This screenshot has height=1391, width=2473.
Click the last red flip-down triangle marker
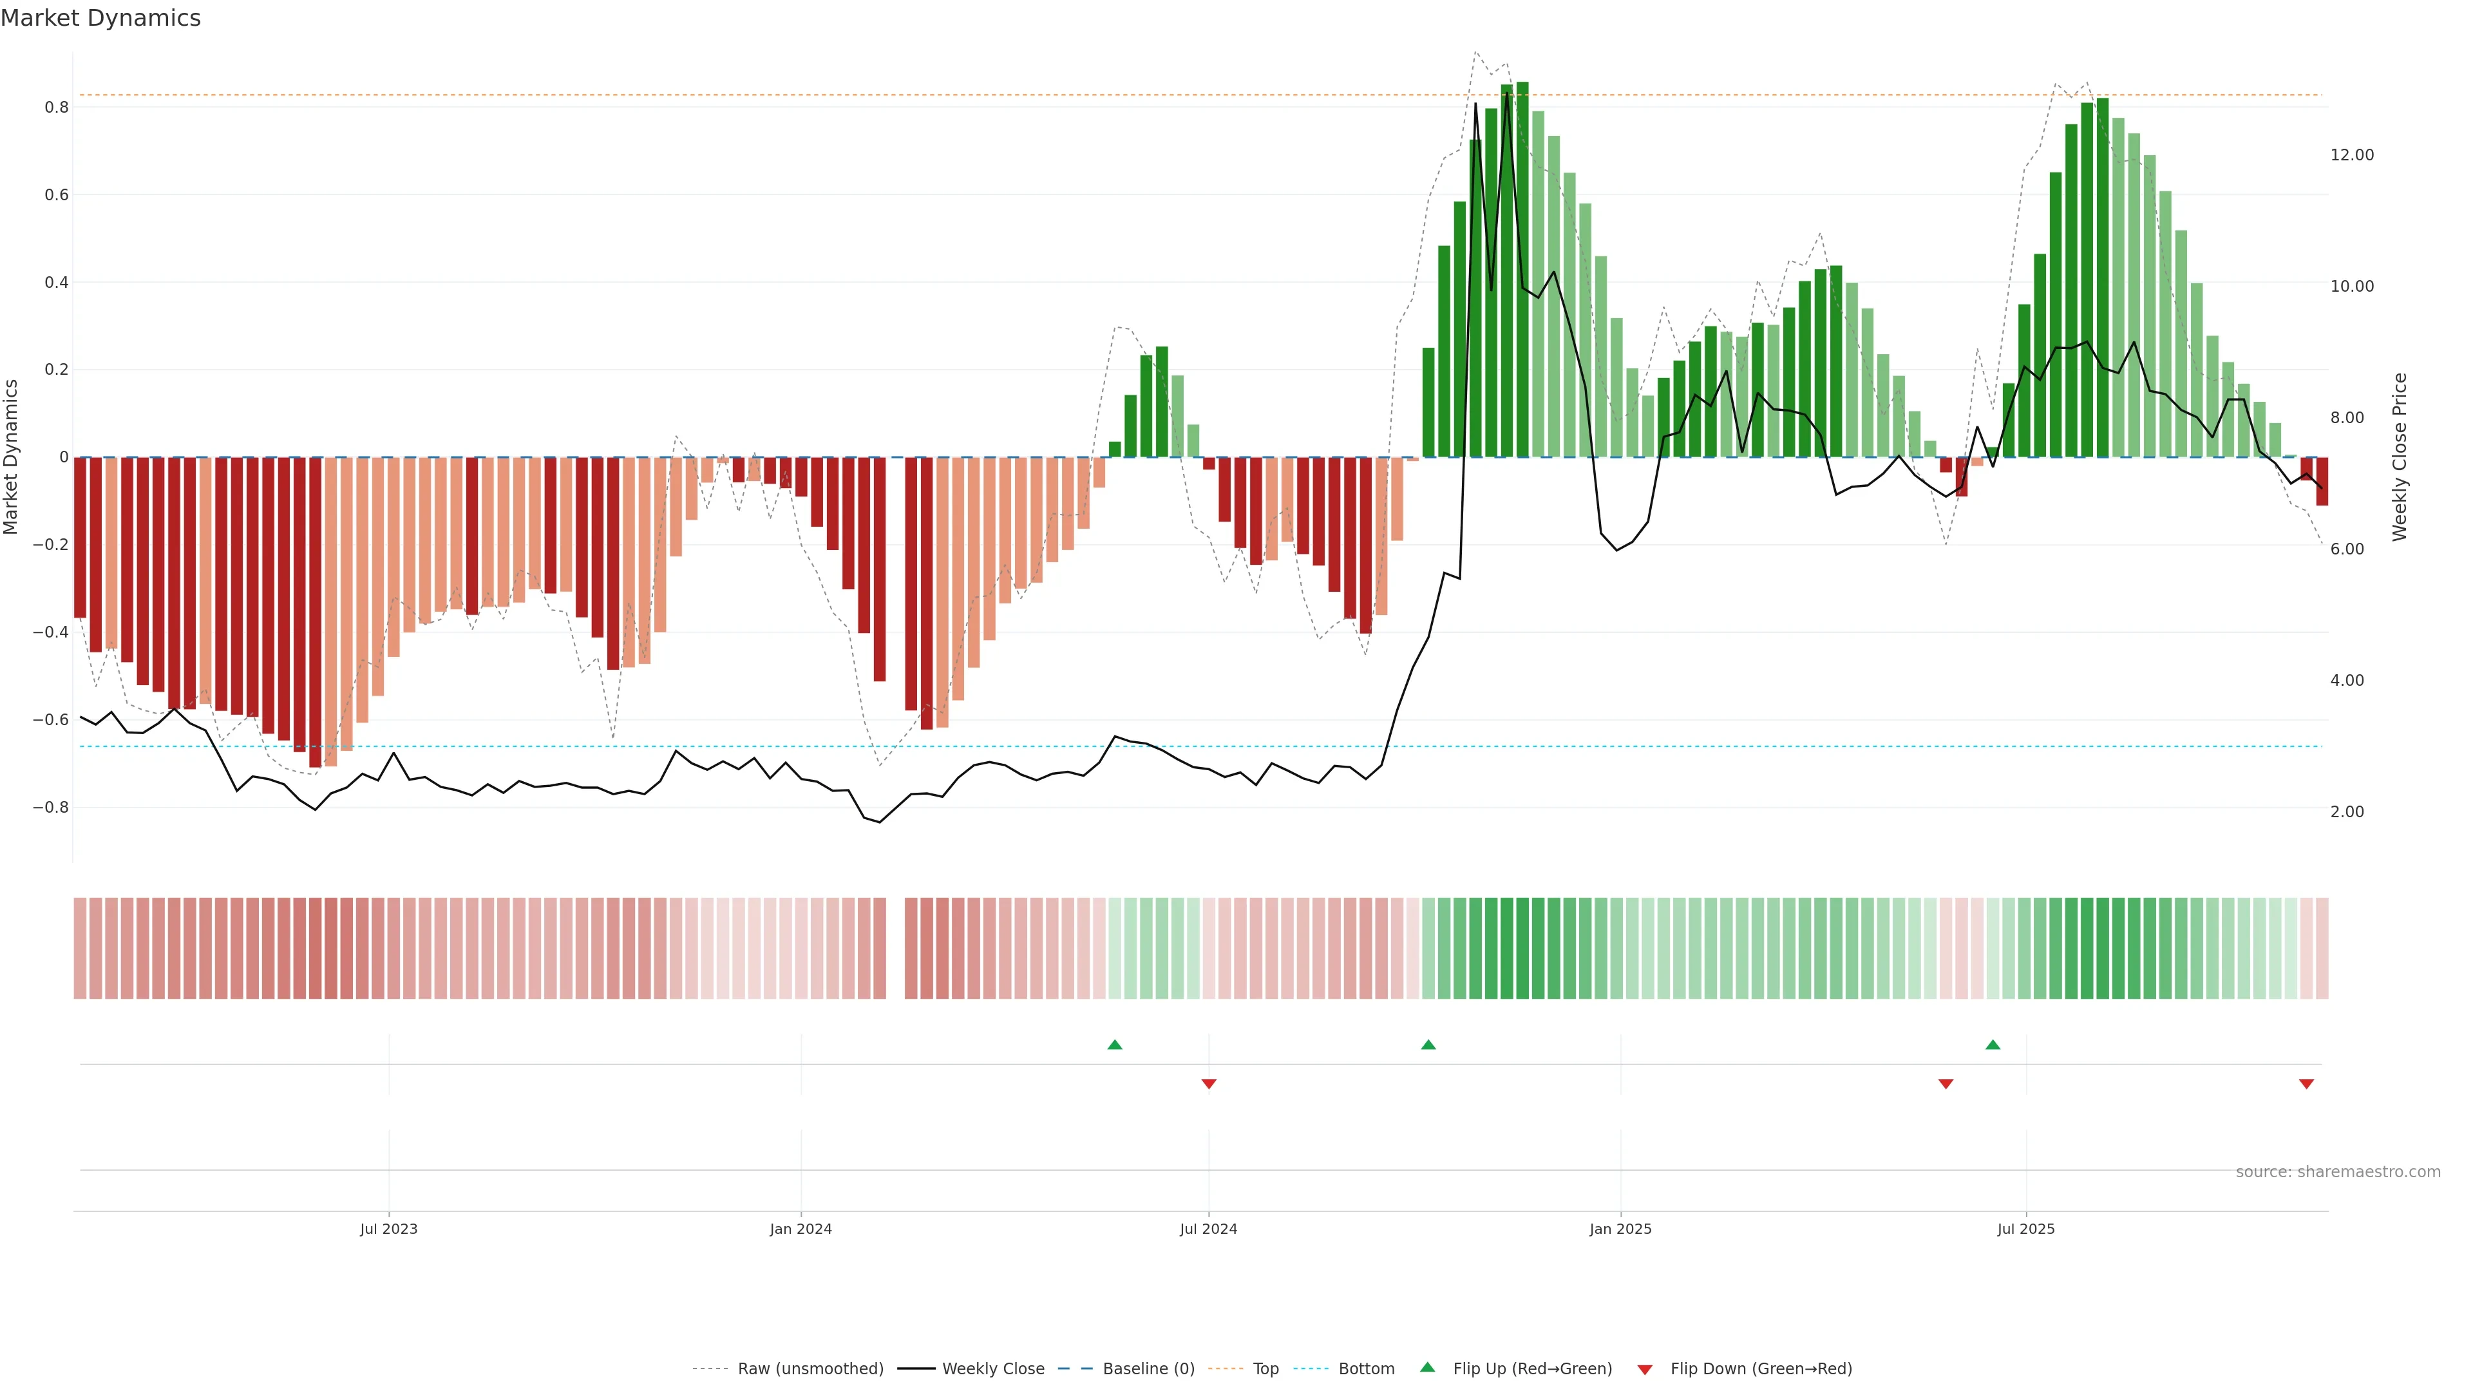pyautogui.click(x=2307, y=1084)
